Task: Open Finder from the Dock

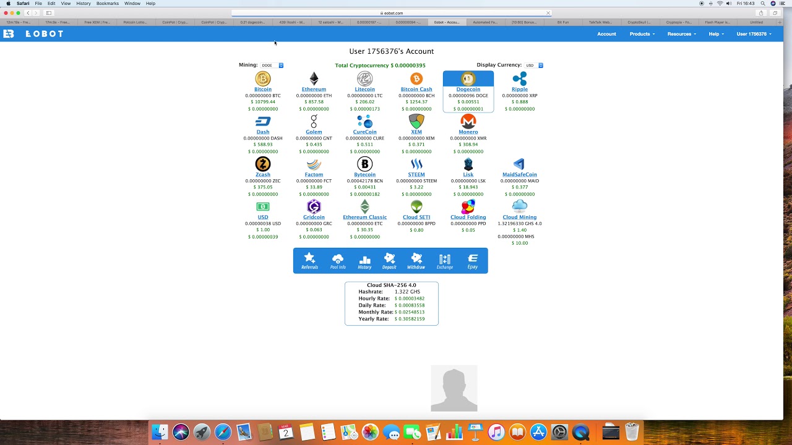Action: pos(160,432)
